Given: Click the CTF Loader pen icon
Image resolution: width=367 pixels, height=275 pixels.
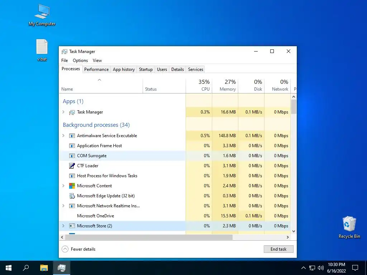Looking at the screenshot, I should [x=72, y=166].
